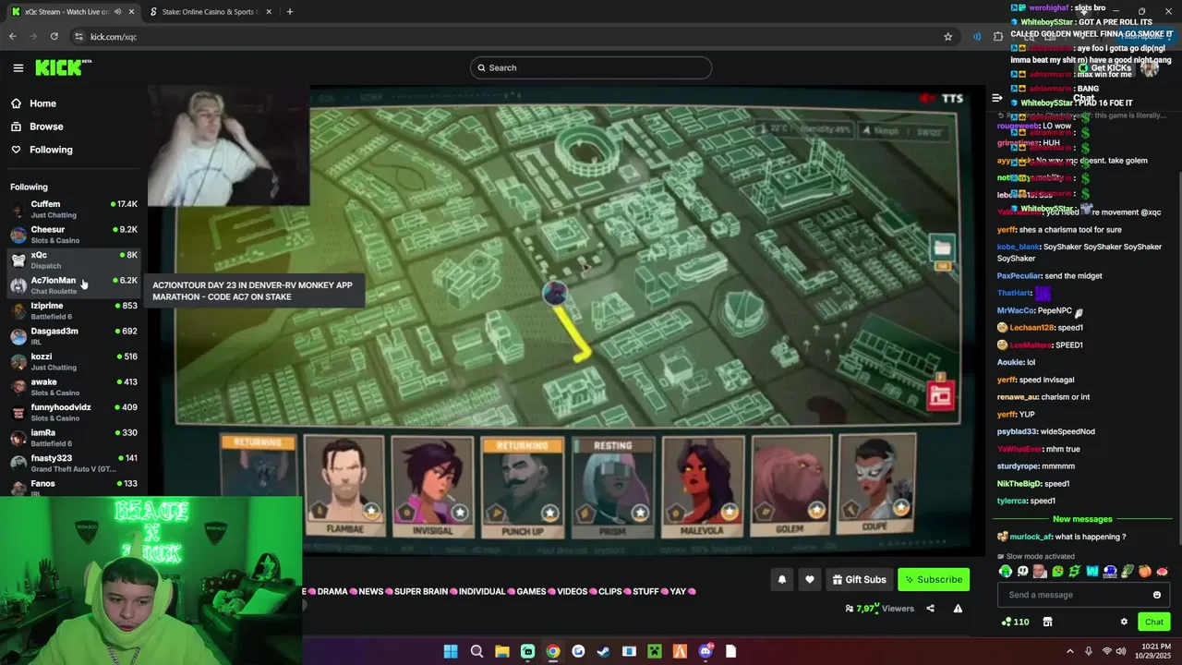Reload the page with the refresh icon
The width and height of the screenshot is (1182, 665).
click(54, 37)
